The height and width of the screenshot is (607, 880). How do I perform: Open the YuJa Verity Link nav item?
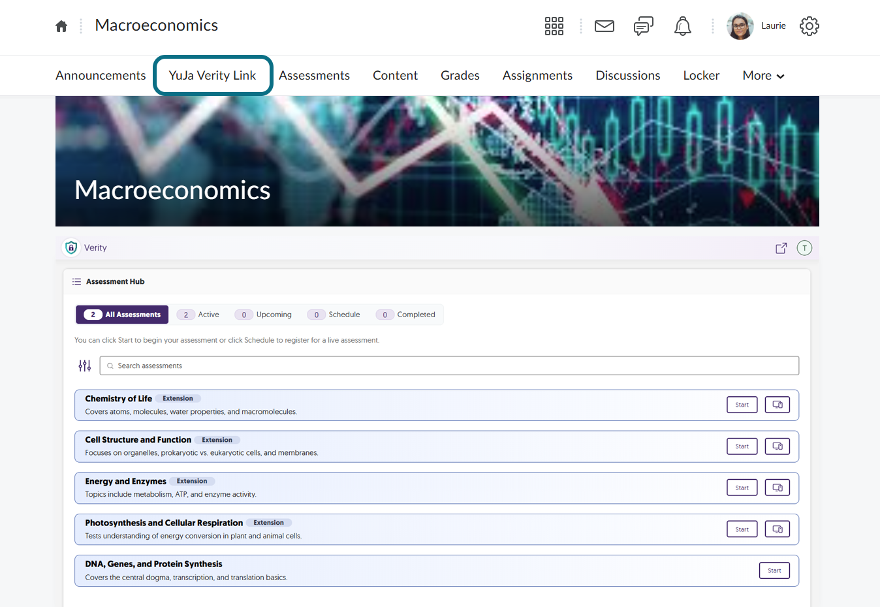pyautogui.click(x=213, y=76)
